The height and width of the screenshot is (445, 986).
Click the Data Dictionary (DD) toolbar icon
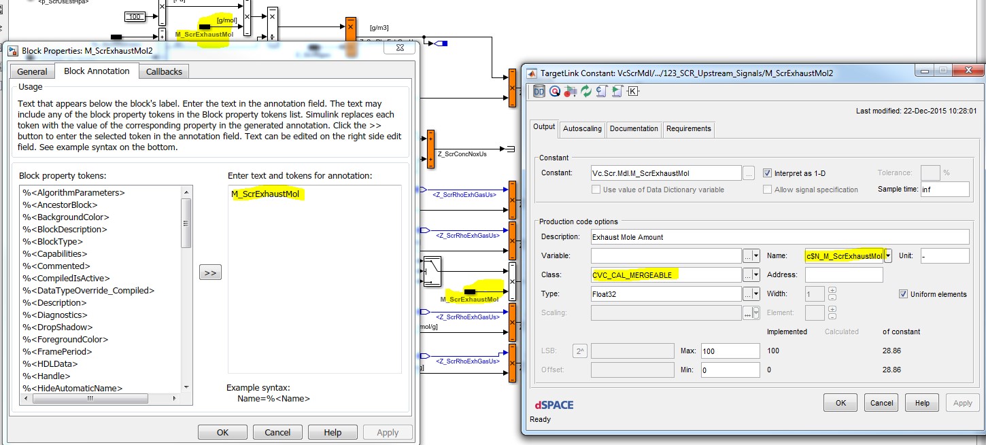pyautogui.click(x=539, y=91)
